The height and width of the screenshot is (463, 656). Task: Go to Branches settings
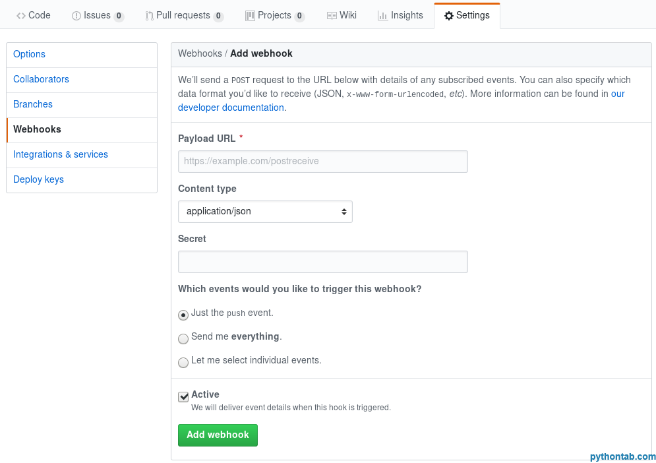coord(82,105)
